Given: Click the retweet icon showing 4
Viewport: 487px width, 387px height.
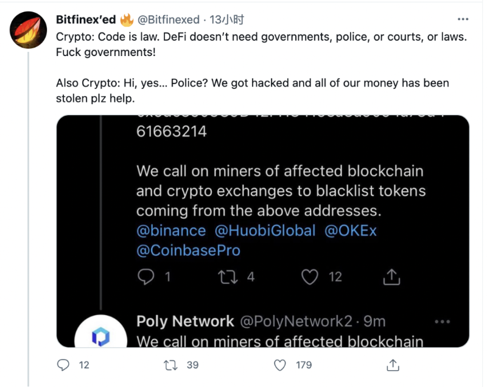Looking at the screenshot, I should 228,277.
